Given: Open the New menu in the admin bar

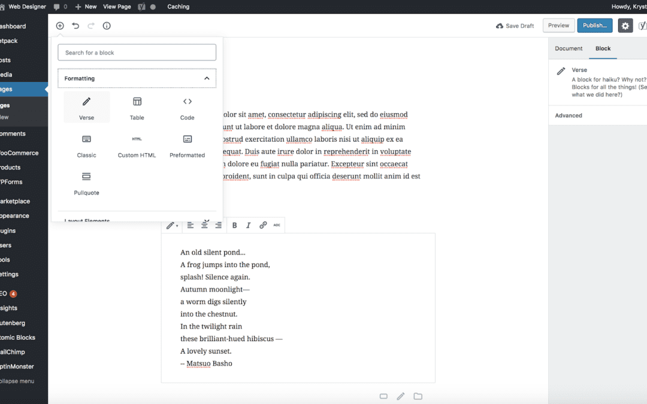Looking at the screenshot, I should tap(85, 7).
